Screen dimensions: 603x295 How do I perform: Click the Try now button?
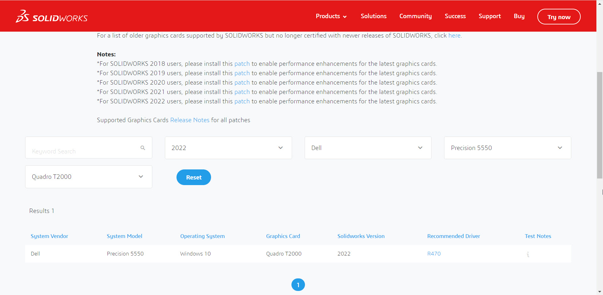[x=559, y=17]
